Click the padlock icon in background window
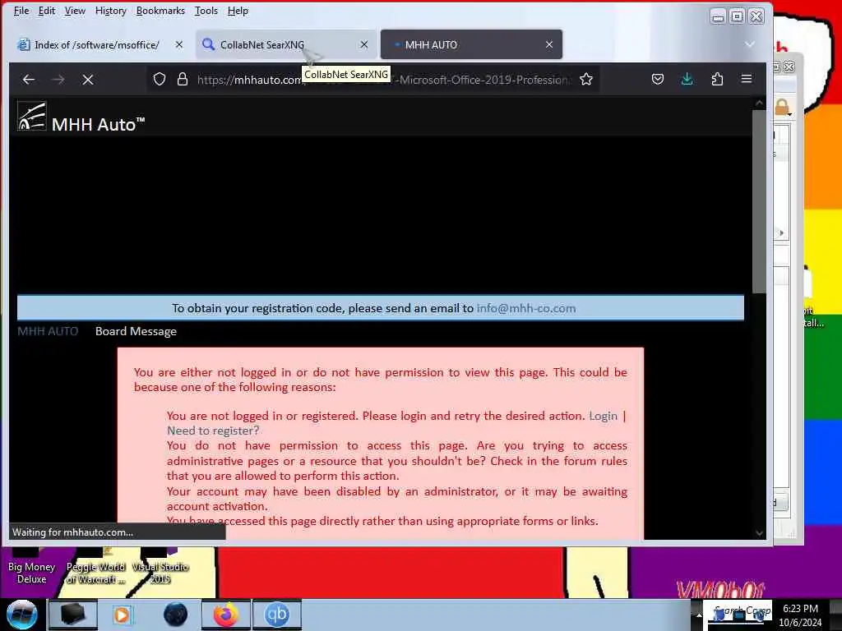 click(782, 107)
